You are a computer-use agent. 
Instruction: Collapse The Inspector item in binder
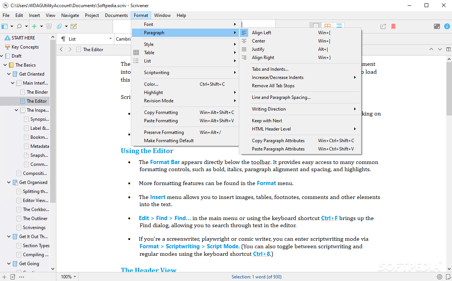17,110
